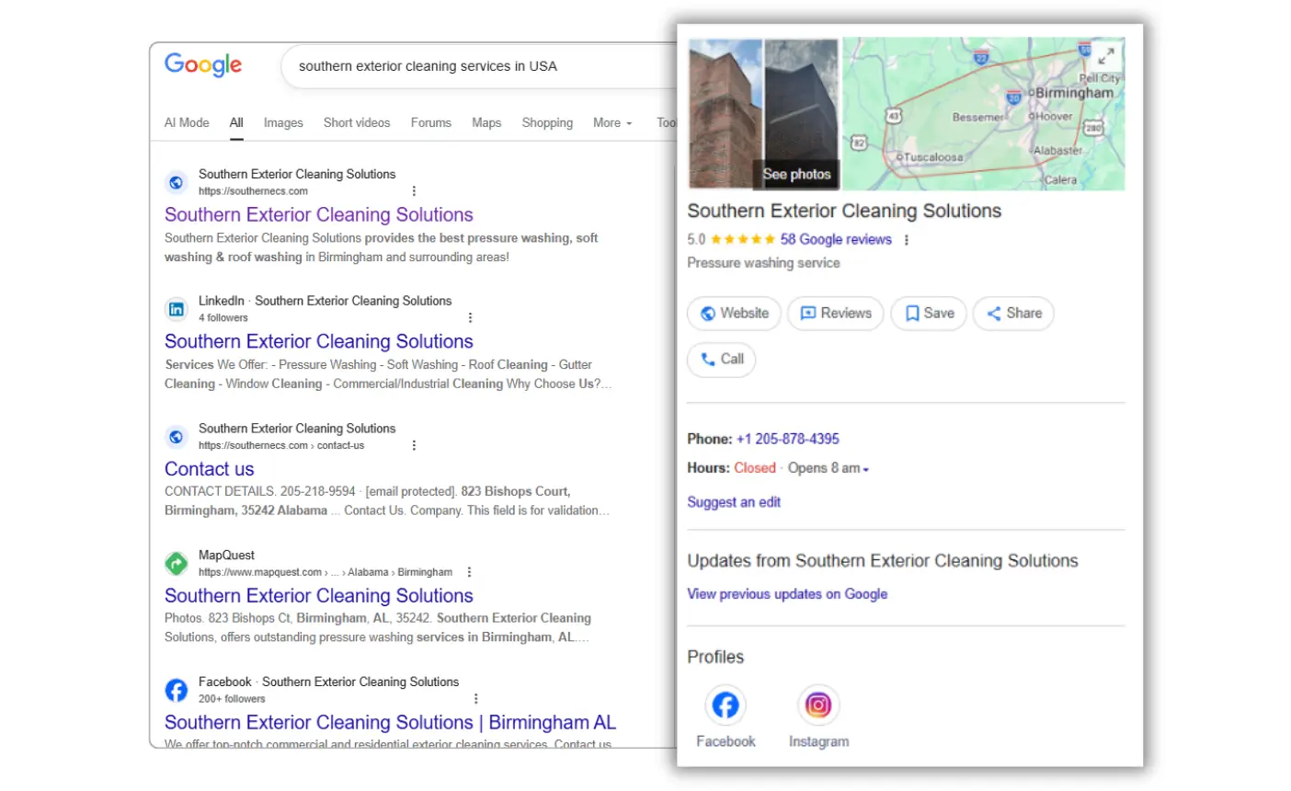Click the search box with the cleaning services query
Viewport: 1291px width, 791px height.
[479, 66]
